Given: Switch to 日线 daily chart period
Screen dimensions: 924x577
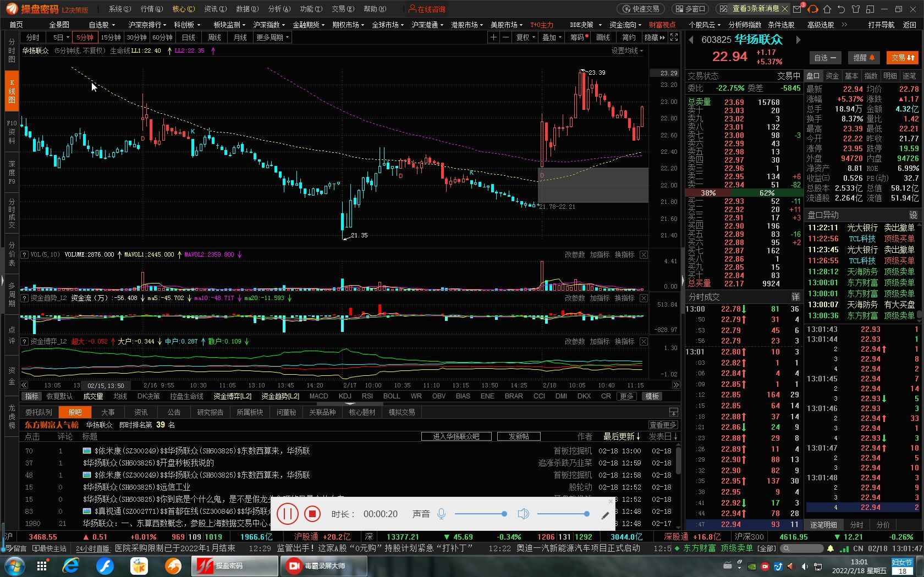Looking at the screenshot, I should pos(189,37).
